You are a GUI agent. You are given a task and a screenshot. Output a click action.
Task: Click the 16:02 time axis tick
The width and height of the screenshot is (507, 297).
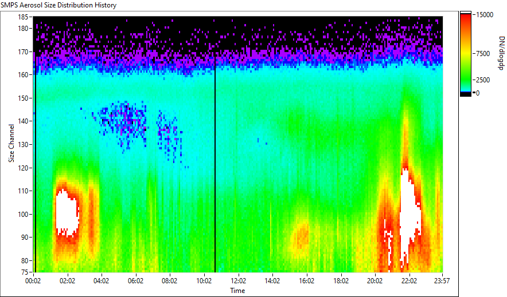tap(306, 281)
